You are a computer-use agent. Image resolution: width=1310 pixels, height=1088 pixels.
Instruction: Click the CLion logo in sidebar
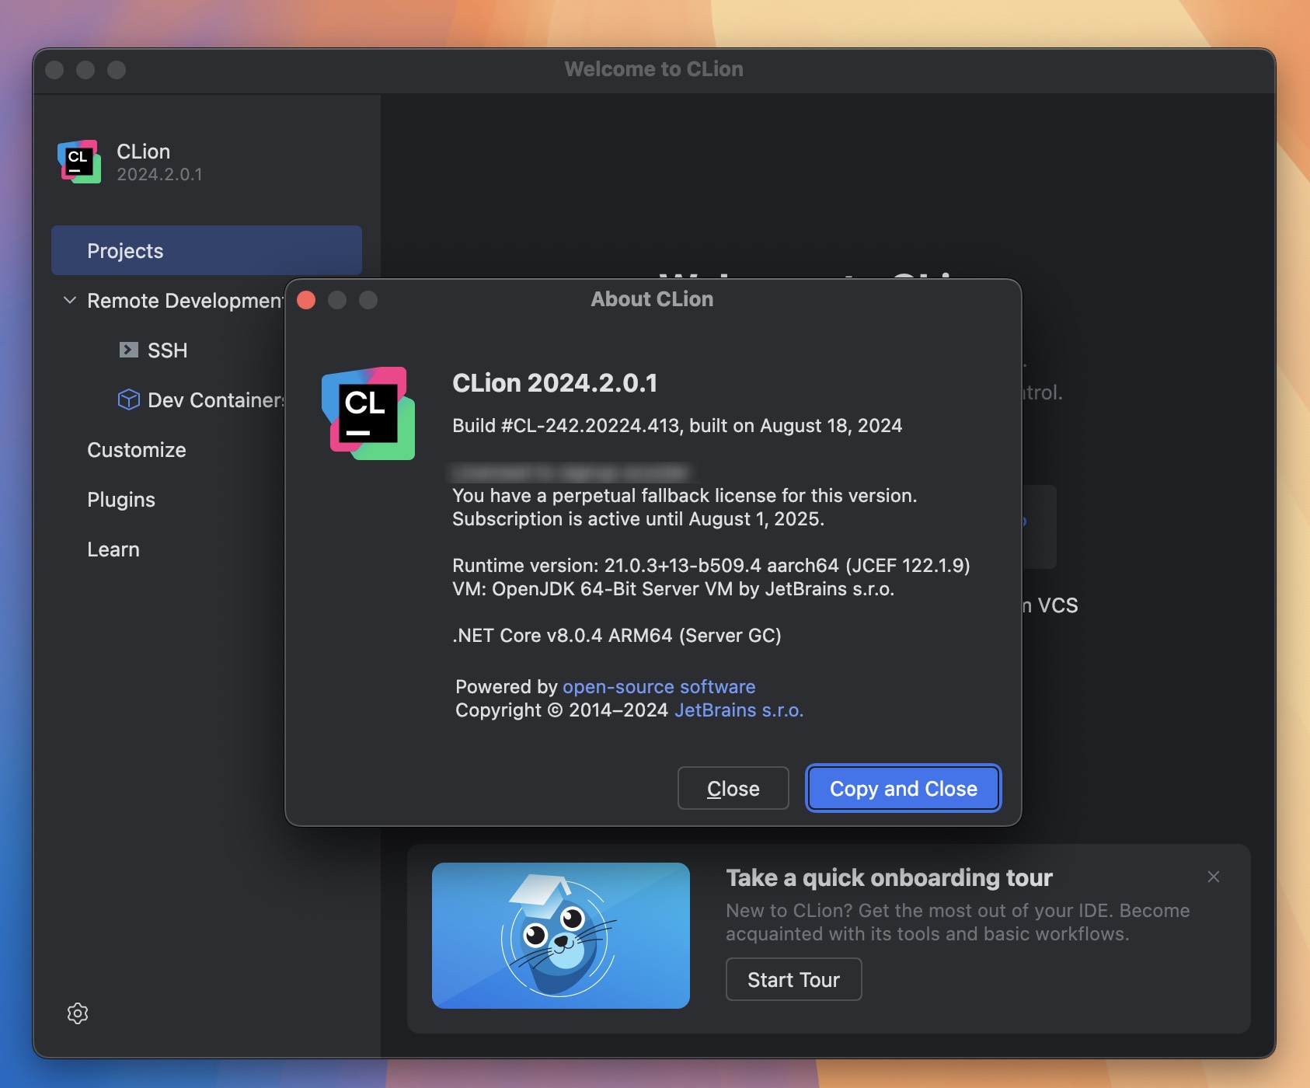pos(79,162)
